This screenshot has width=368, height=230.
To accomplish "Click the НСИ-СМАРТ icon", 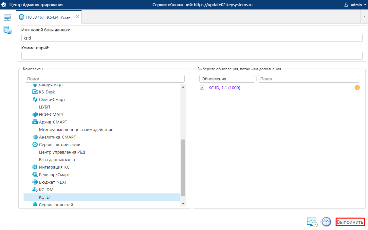I will (35, 114).
